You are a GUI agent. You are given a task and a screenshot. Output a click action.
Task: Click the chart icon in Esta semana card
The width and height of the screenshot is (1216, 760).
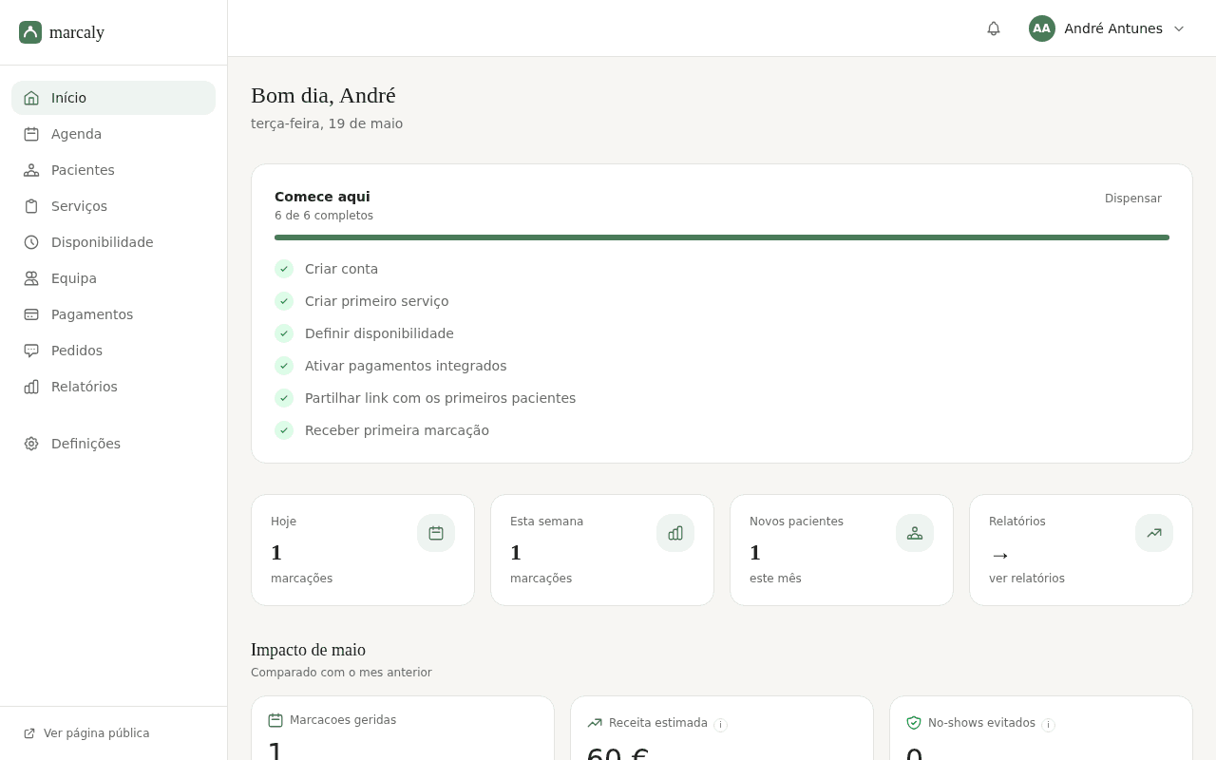[675, 533]
